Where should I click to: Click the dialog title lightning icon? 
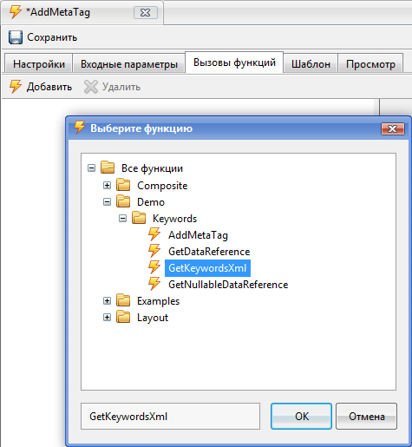click(x=80, y=128)
